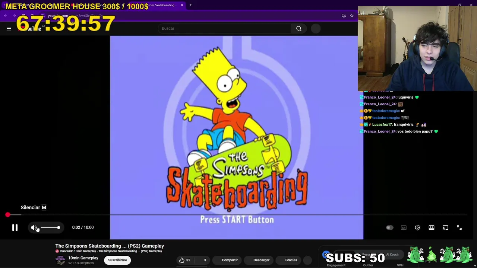Click the 0:02 / 10:00 time display
The width and height of the screenshot is (477, 268).
(x=83, y=227)
